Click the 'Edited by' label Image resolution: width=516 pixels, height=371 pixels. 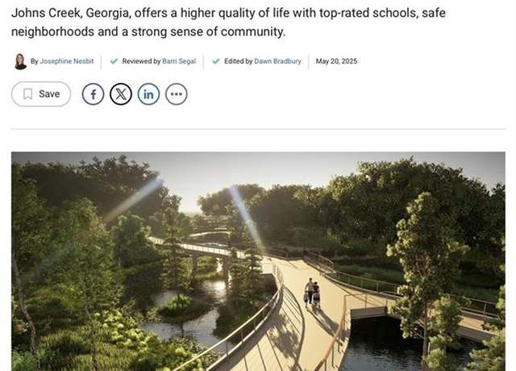click(239, 61)
